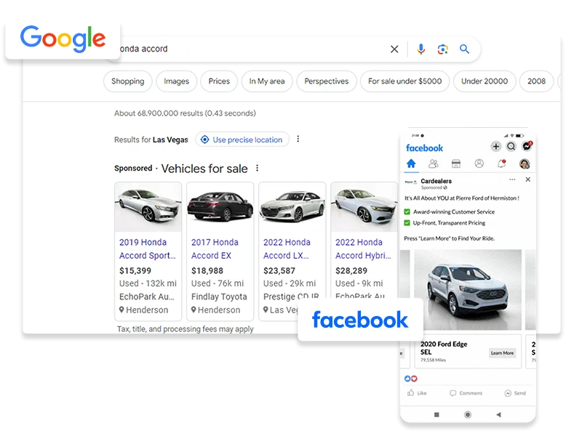Click the Google search input field
Image resolution: width=582 pixels, height=436 pixels.
point(252,49)
